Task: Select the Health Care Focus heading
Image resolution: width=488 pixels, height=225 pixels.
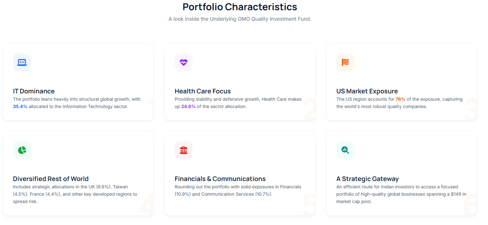Action: pyautogui.click(x=203, y=91)
